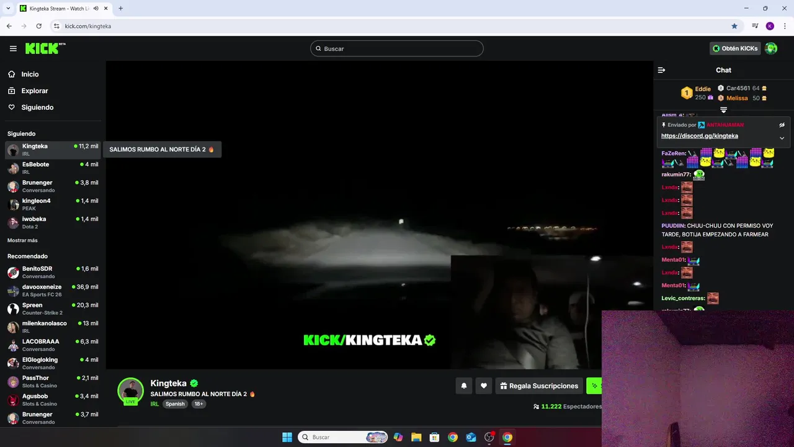
Task: Open kingleon4 channel in the sidebar
Action: pyautogui.click(x=53, y=204)
